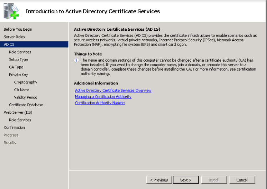Open the Certificate Database step
Image resolution: width=267 pixels, height=189 pixels.
tap(26, 105)
